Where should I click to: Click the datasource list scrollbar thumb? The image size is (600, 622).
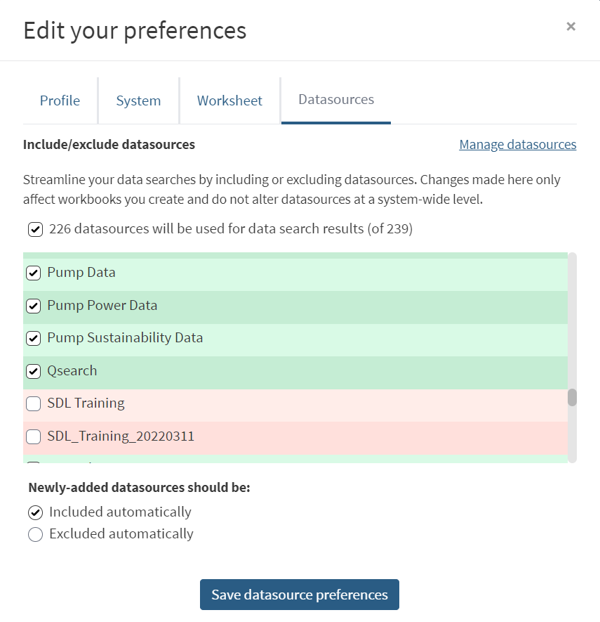(572, 397)
